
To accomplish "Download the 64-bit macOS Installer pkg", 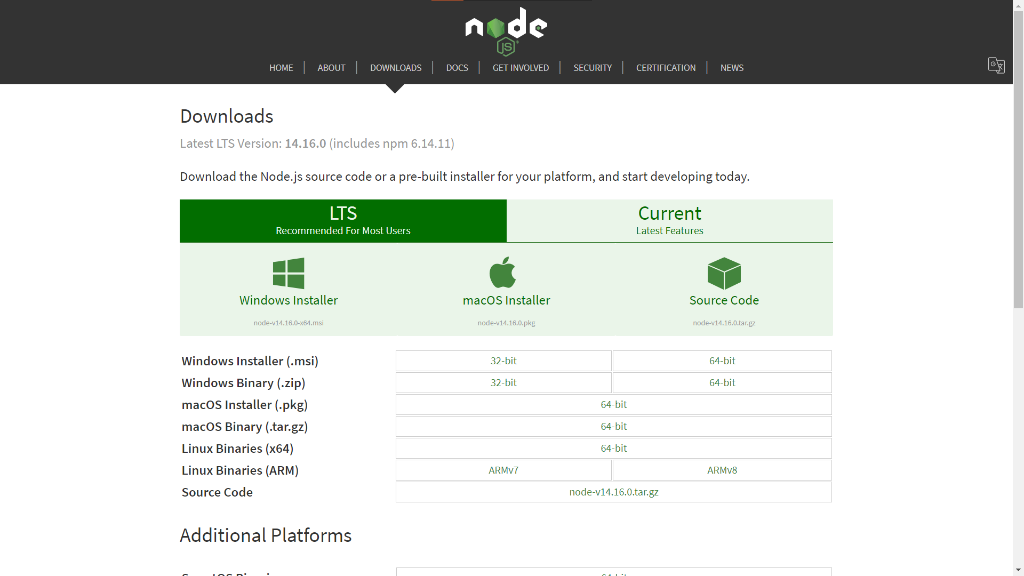I will [613, 404].
